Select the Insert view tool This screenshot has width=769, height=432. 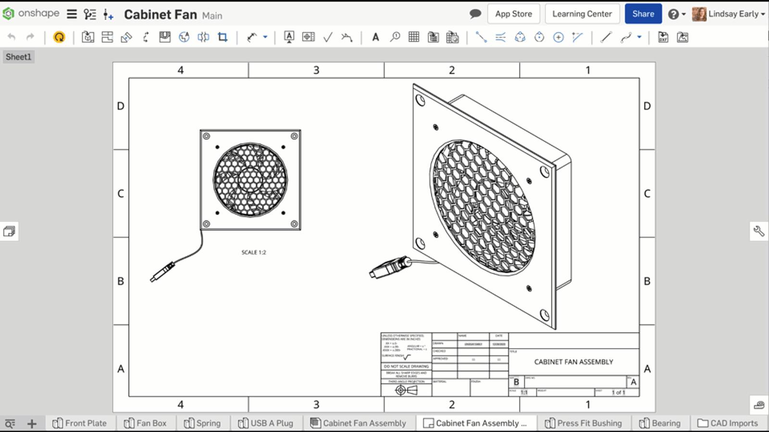87,37
